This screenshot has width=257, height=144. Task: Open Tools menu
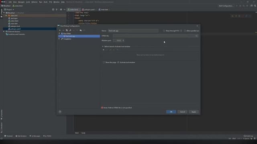45,2
